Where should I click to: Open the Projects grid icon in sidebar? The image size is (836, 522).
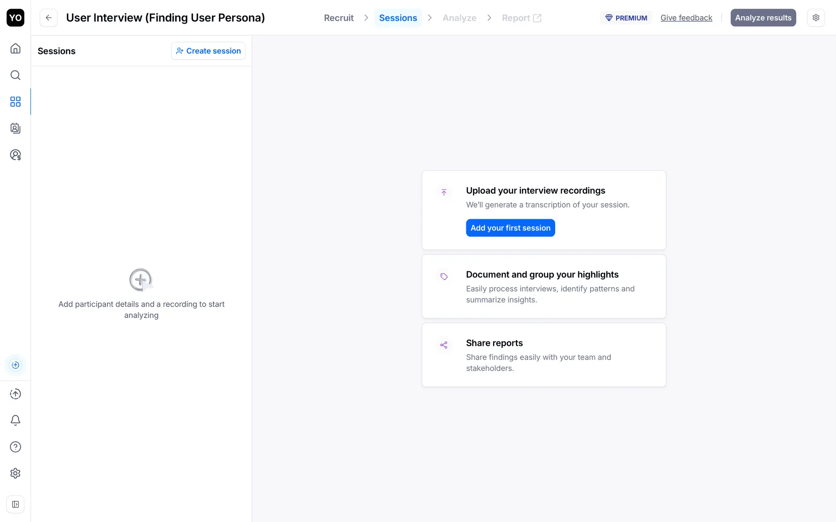pyautogui.click(x=15, y=102)
